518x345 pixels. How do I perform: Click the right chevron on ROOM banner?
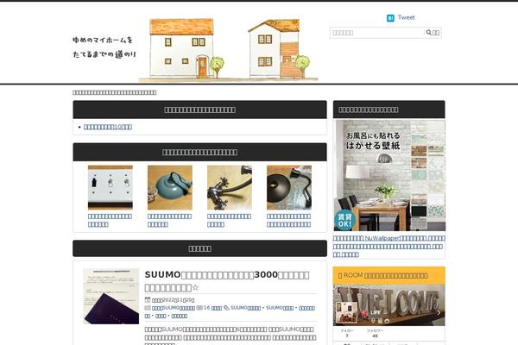(439, 312)
